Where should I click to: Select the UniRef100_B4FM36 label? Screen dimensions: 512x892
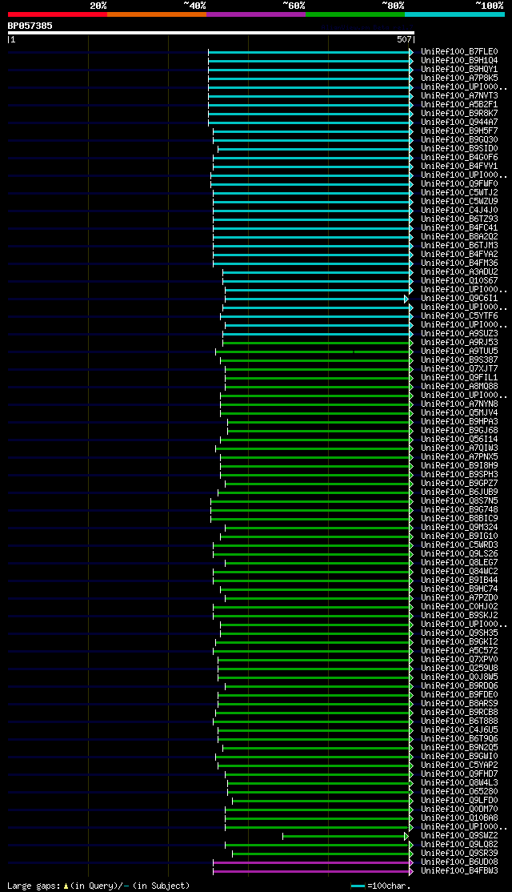(x=460, y=263)
